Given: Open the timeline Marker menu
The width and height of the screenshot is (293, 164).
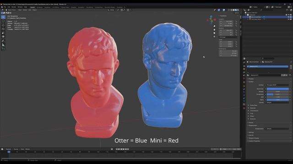Looking at the screenshot, I should coord(27,149).
